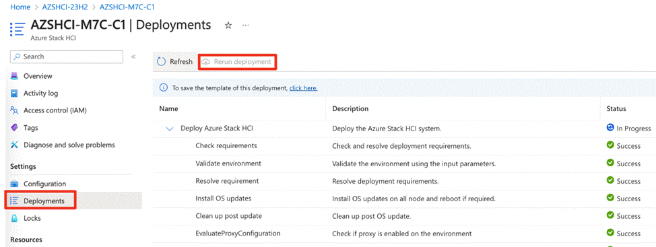
Task: Collapse the Deploy Azure Stack HCI row
Action: point(170,129)
